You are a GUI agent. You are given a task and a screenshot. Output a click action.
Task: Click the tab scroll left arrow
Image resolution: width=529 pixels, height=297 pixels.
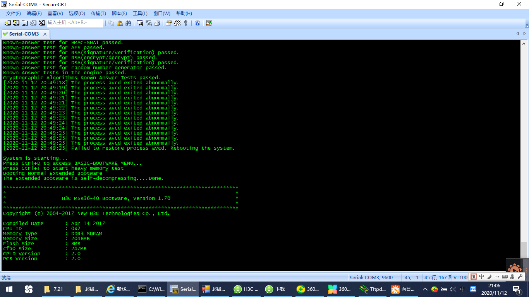tap(518, 34)
